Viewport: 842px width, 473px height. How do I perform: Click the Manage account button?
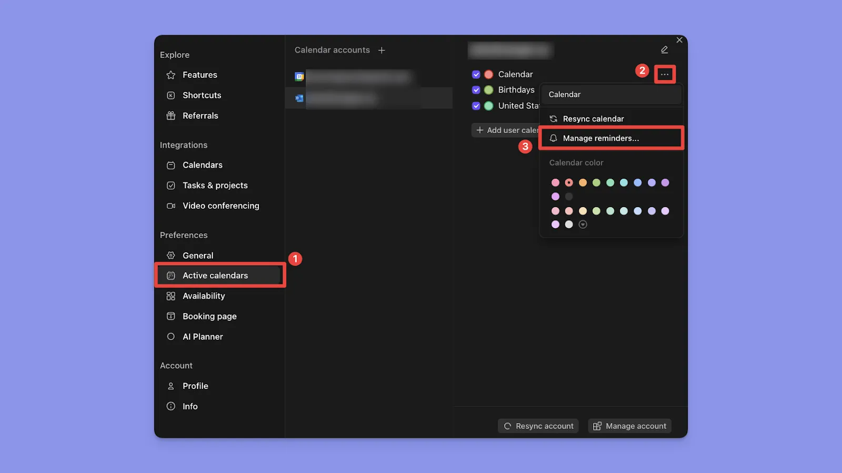tap(629, 426)
